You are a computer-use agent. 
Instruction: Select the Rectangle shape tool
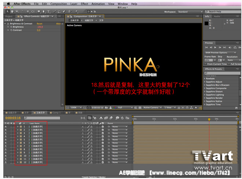39,11
